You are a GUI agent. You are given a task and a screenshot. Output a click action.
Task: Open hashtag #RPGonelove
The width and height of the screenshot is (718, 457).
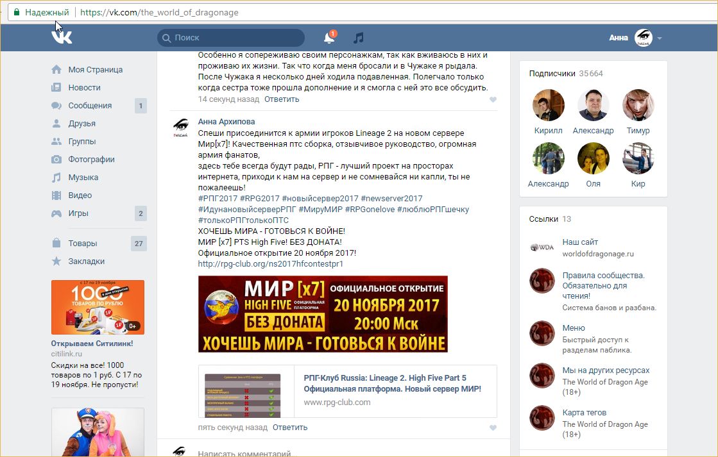point(370,210)
